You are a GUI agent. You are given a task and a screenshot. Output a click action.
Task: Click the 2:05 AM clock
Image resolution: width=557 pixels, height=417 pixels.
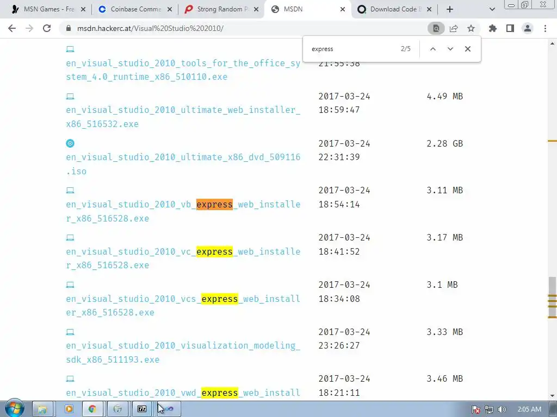529,409
